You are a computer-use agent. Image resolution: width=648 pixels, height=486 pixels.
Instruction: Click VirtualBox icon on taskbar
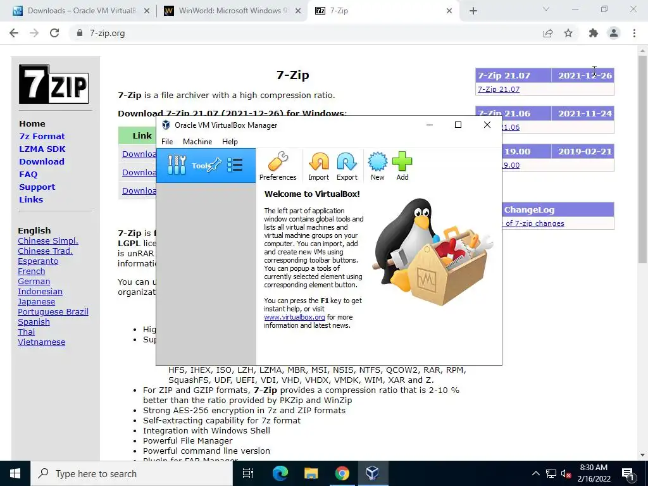(372, 473)
